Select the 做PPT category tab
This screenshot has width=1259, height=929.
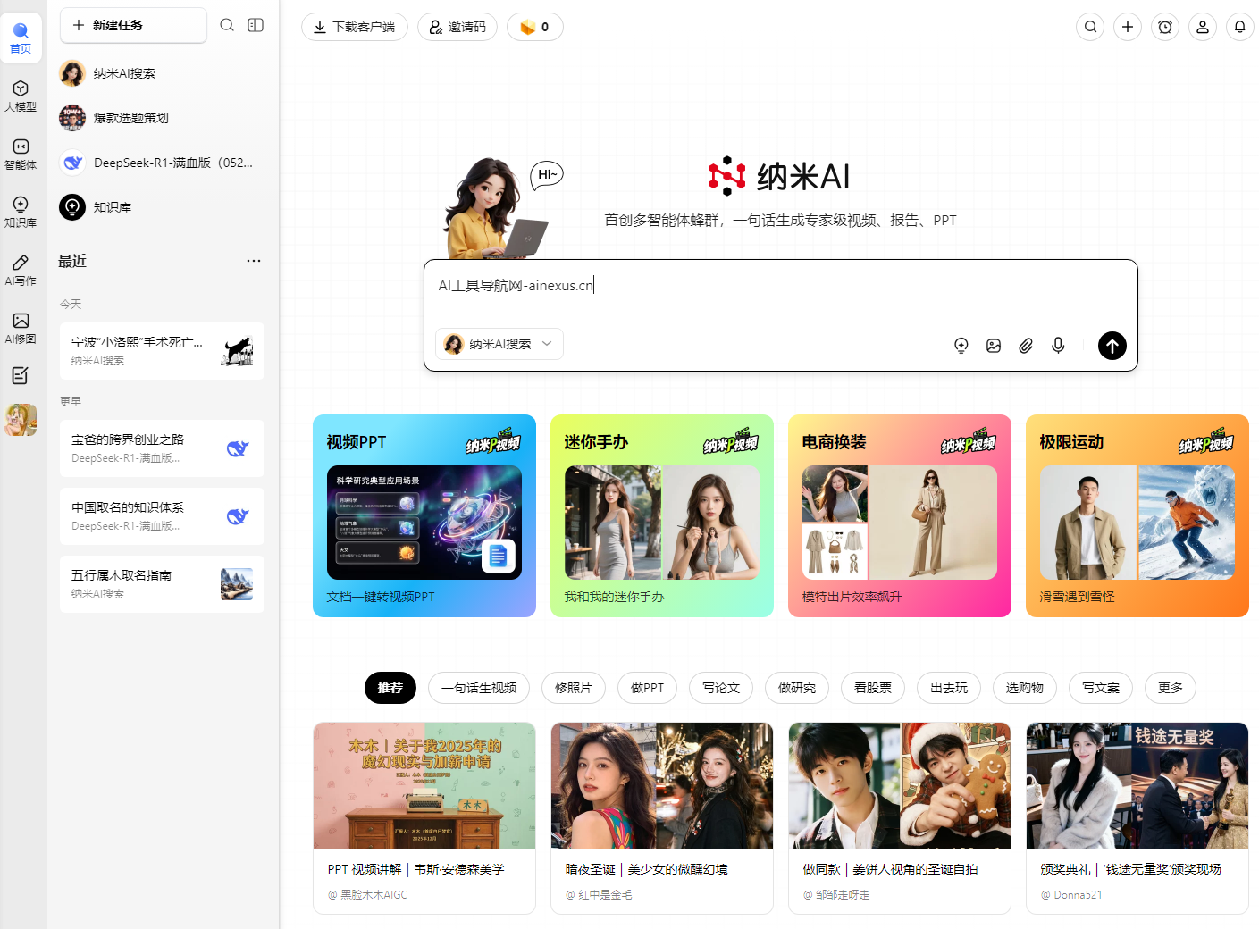coord(647,688)
